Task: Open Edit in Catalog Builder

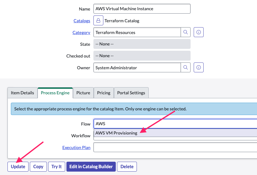Action: pos(91,167)
